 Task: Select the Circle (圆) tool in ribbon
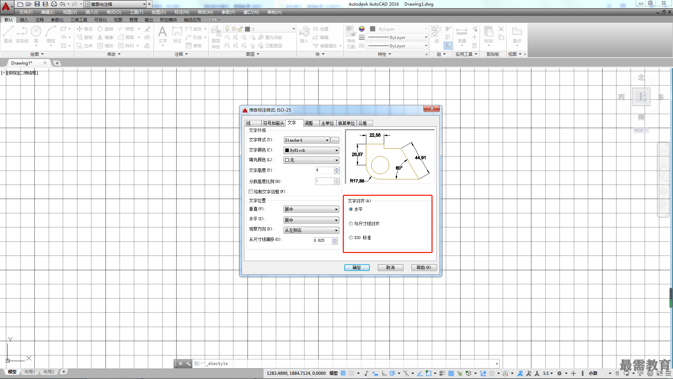click(x=36, y=34)
